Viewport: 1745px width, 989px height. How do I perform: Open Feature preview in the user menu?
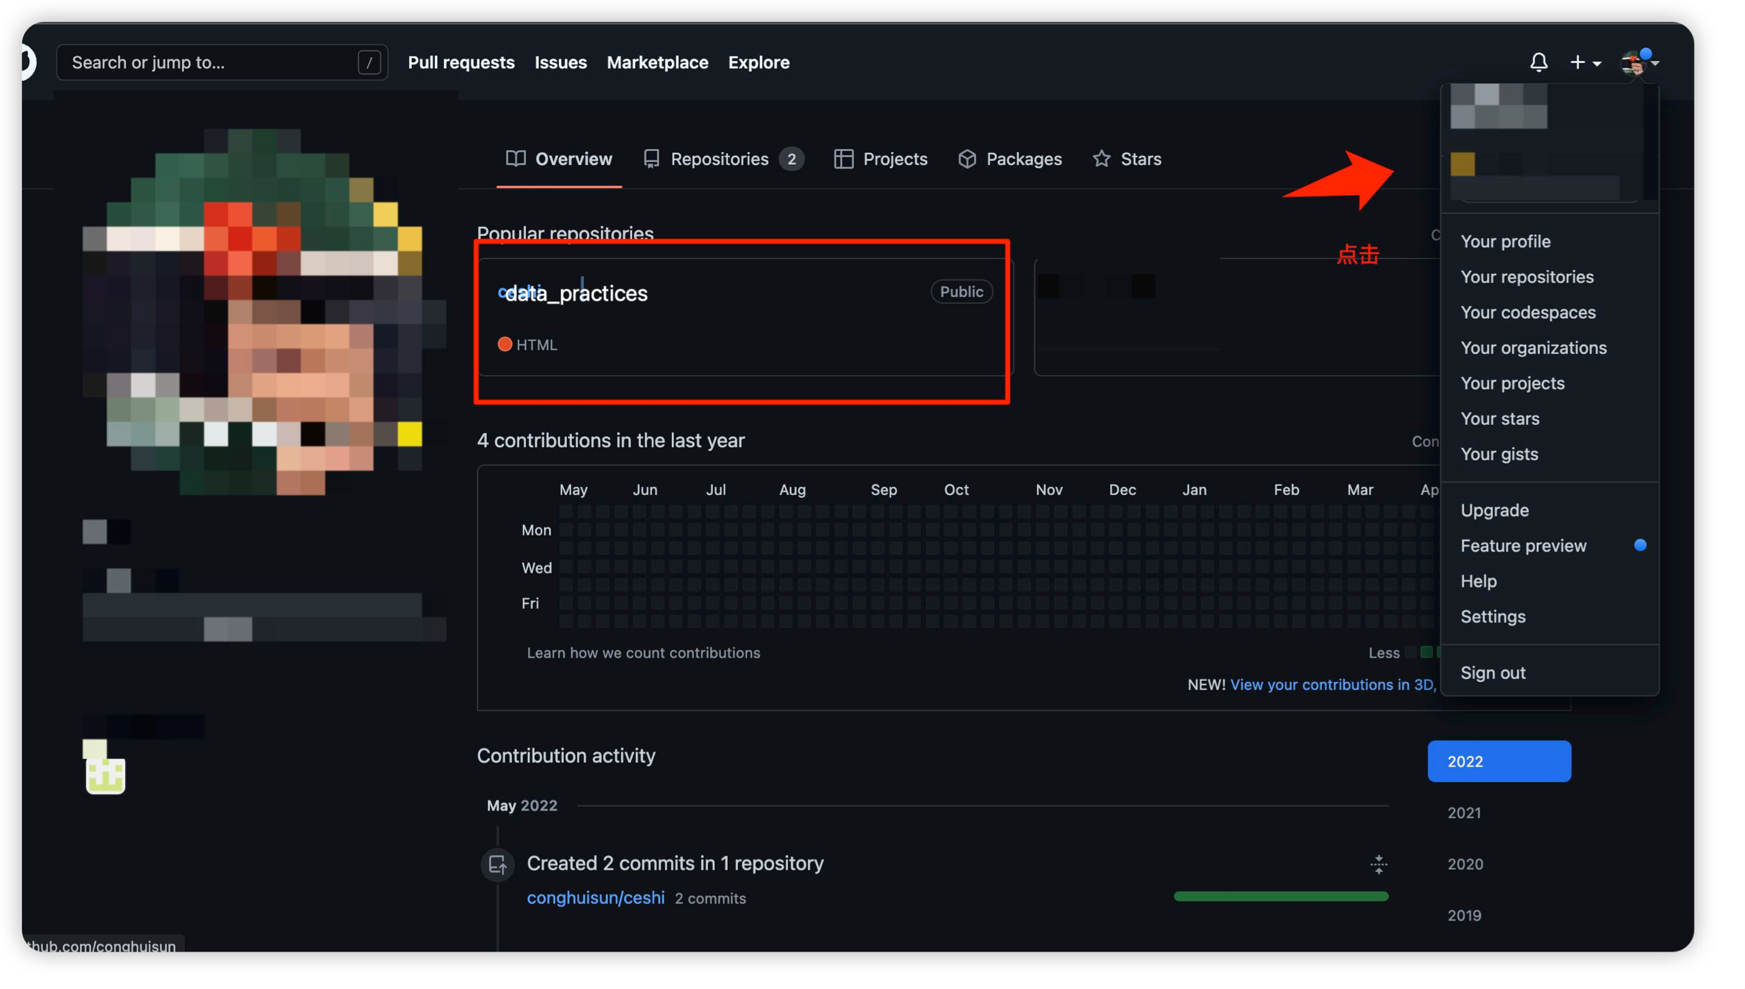(1548, 545)
